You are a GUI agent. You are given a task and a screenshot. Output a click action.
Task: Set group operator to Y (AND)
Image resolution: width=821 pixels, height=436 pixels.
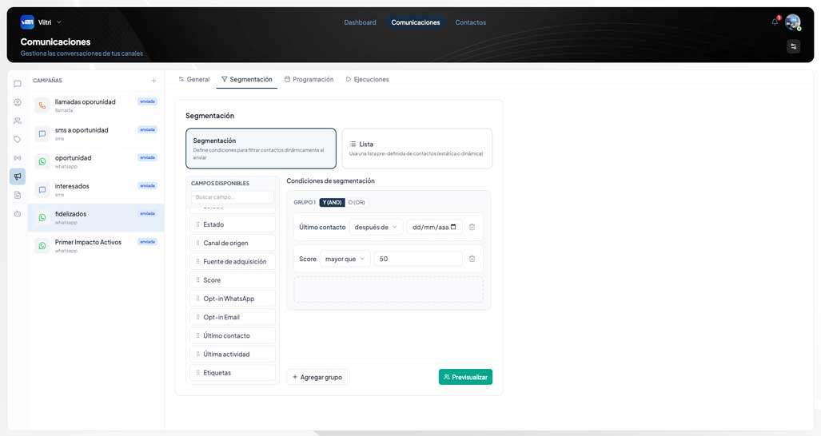pyautogui.click(x=332, y=202)
